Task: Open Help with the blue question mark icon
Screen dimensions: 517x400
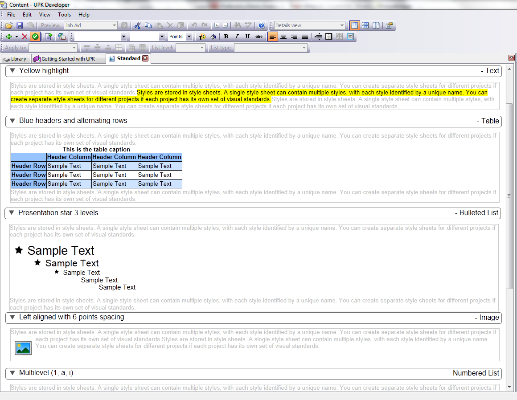Action: [262, 26]
